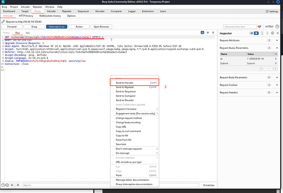The width and height of the screenshot is (283, 193).
Task: Close the Inspector panel
Action: click(x=278, y=33)
